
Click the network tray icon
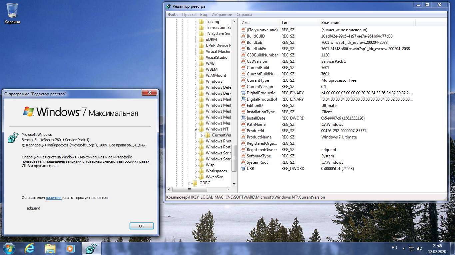[412, 248]
